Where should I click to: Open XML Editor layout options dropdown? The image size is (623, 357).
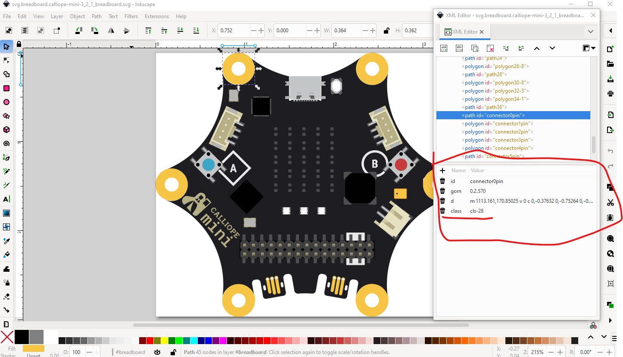(x=589, y=48)
